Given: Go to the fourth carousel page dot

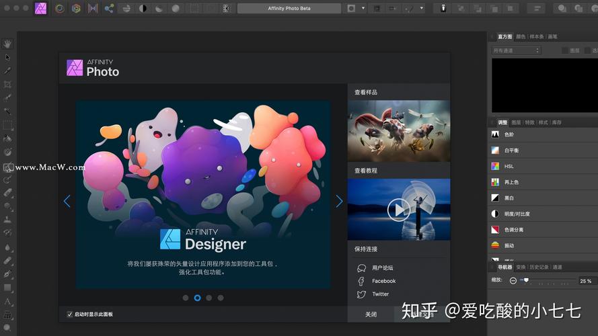Looking at the screenshot, I should (221, 298).
